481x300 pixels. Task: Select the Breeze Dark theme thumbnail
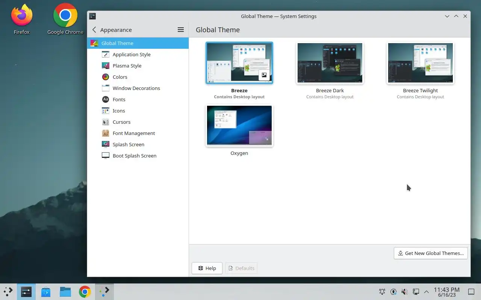[330, 63]
